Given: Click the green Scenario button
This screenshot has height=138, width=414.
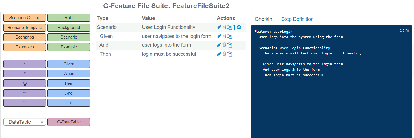Looking at the screenshot, I should pyautogui.click(x=69, y=37).
